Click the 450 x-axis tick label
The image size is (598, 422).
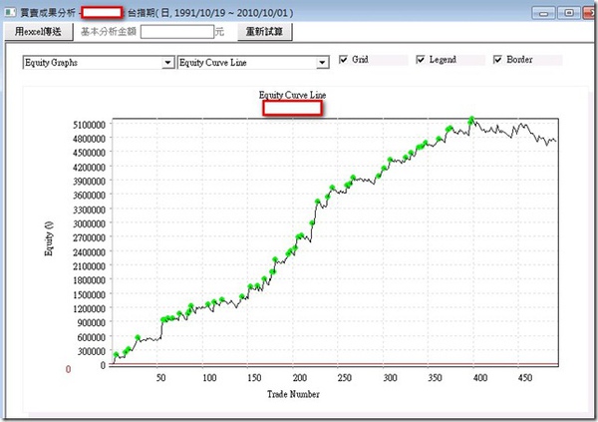point(525,378)
